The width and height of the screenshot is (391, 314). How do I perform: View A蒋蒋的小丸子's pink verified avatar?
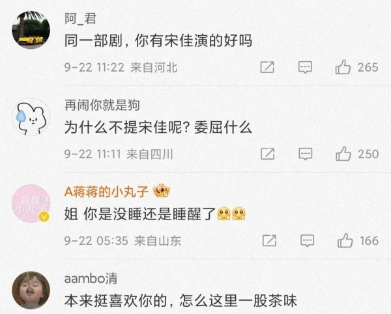pyautogui.click(x=31, y=203)
